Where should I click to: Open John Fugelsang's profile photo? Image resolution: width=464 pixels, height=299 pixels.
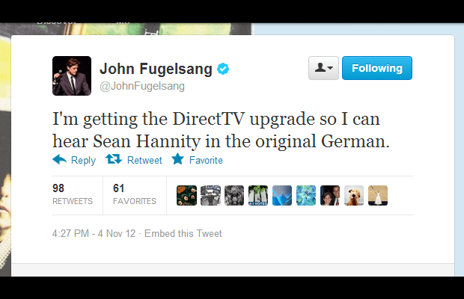tap(72, 76)
